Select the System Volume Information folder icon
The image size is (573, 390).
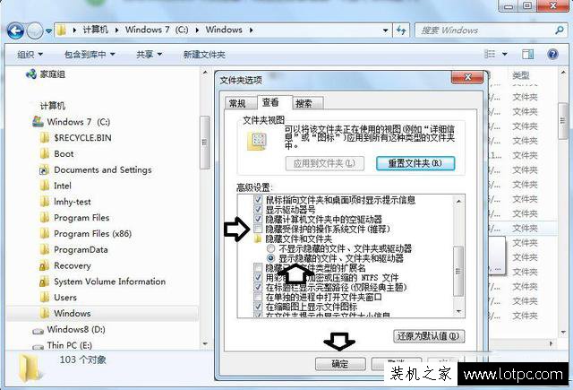44,282
